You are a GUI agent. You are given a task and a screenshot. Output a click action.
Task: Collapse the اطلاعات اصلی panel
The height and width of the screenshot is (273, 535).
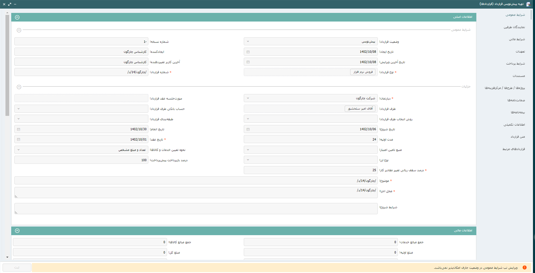[17, 17]
